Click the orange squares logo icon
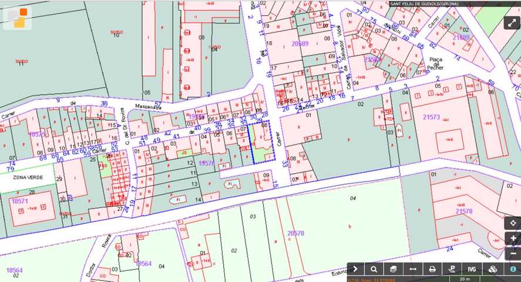The width and height of the screenshot is (521, 282). [18, 18]
